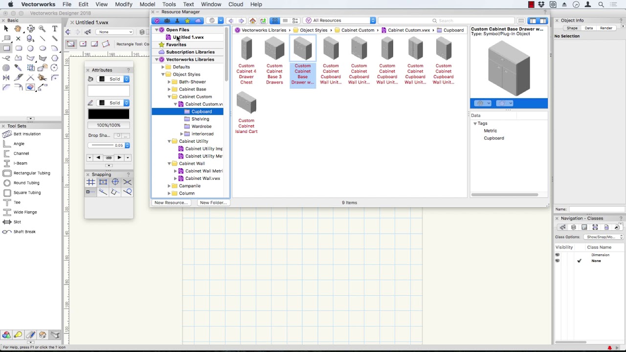Switch Resource Manager to list view
Viewport: 626px width, 352px height.
pos(285,21)
